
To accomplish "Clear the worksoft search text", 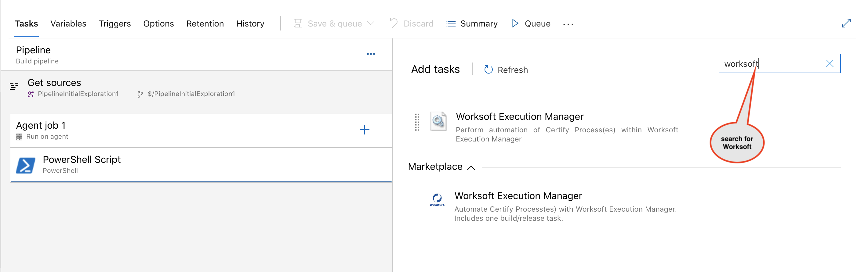I will tap(830, 63).
